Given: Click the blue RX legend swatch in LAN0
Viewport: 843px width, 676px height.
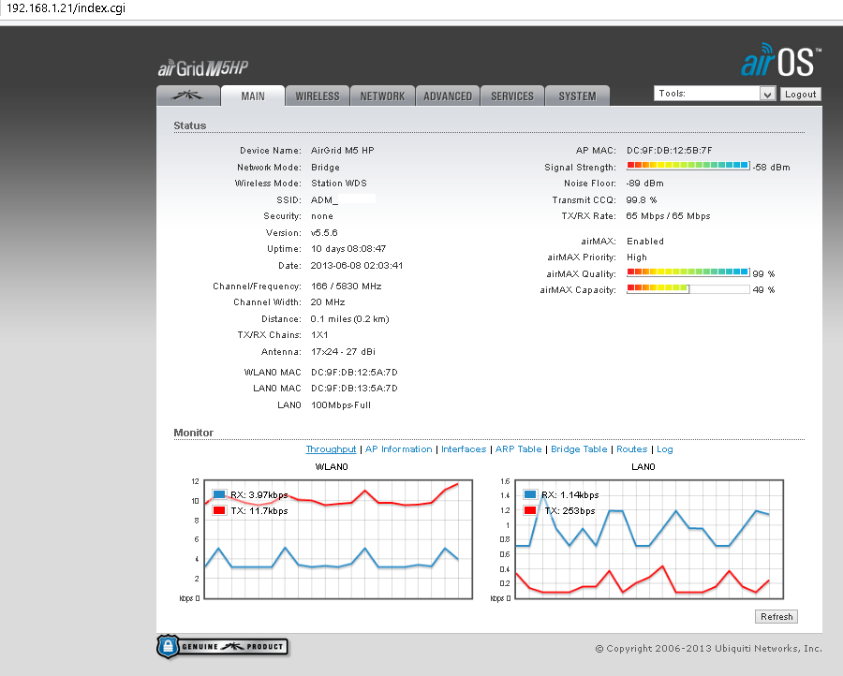Looking at the screenshot, I should click(x=530, y=494).
